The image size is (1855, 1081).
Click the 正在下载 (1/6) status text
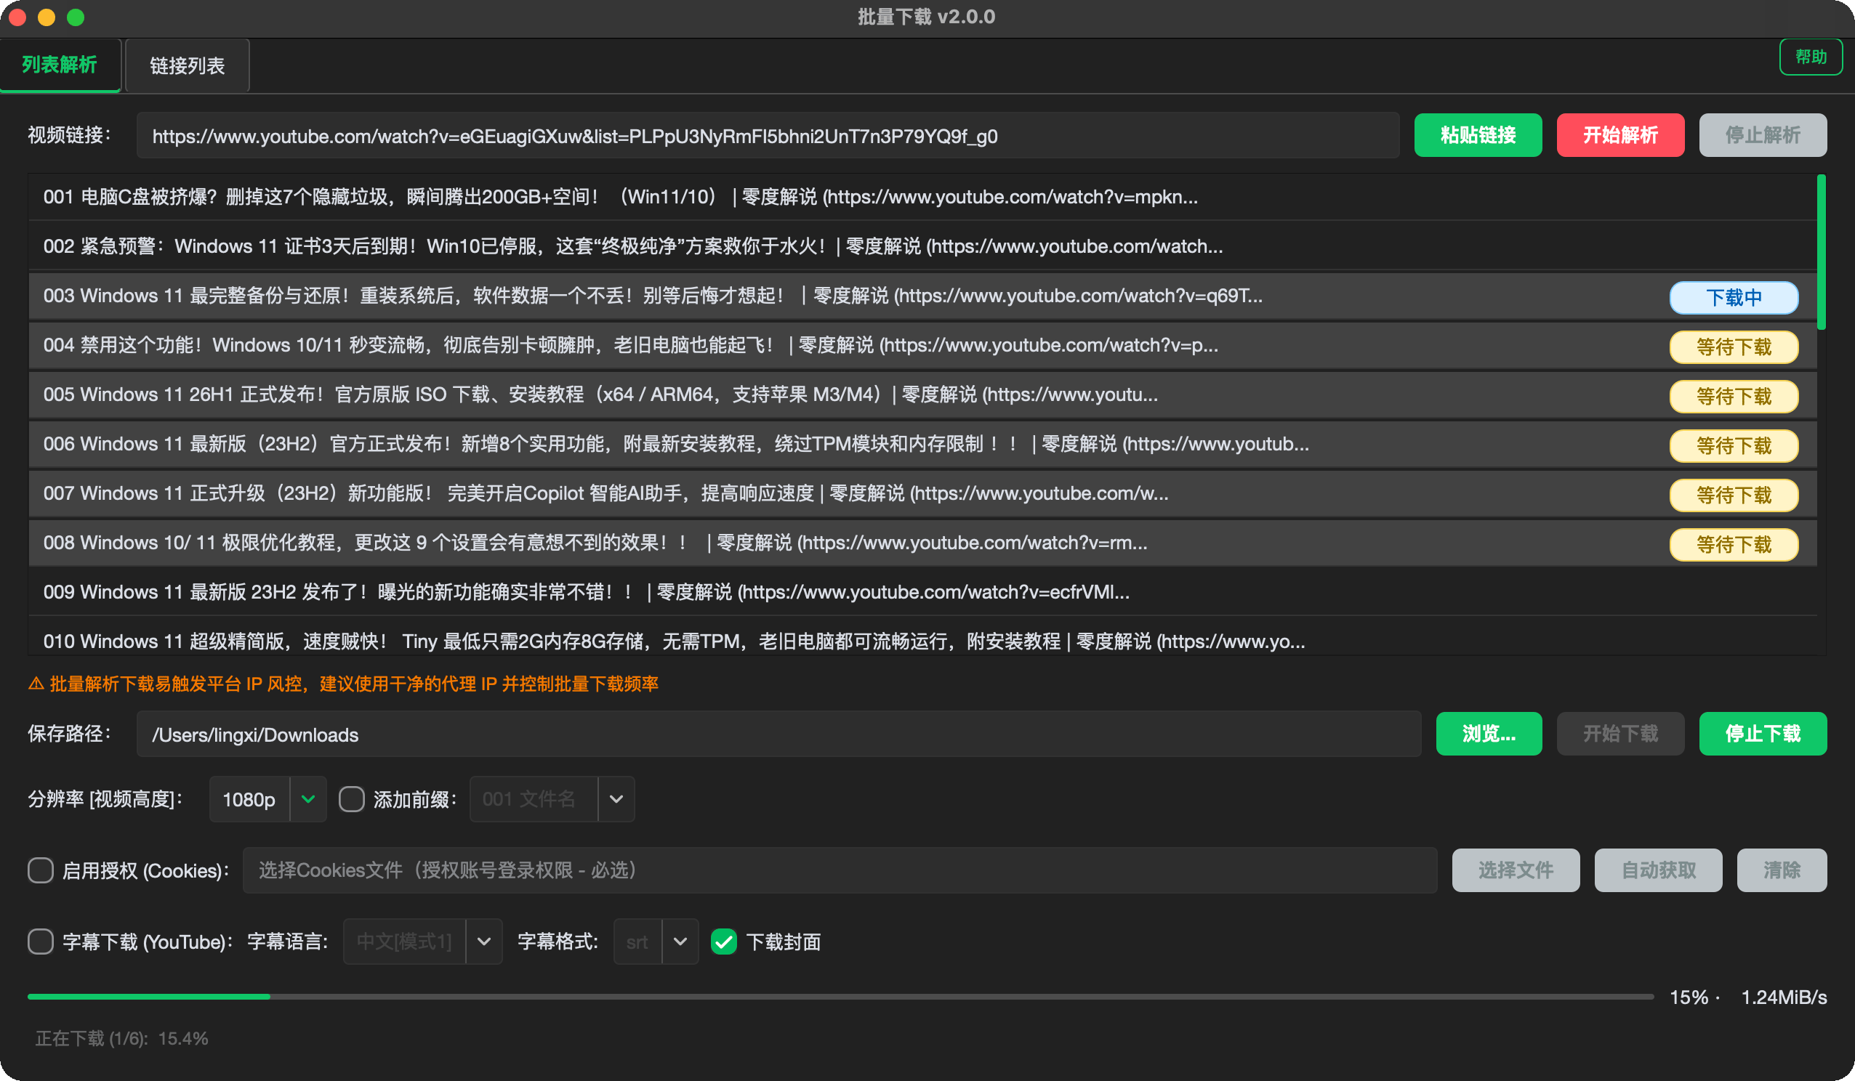(x=121, y=1038)
